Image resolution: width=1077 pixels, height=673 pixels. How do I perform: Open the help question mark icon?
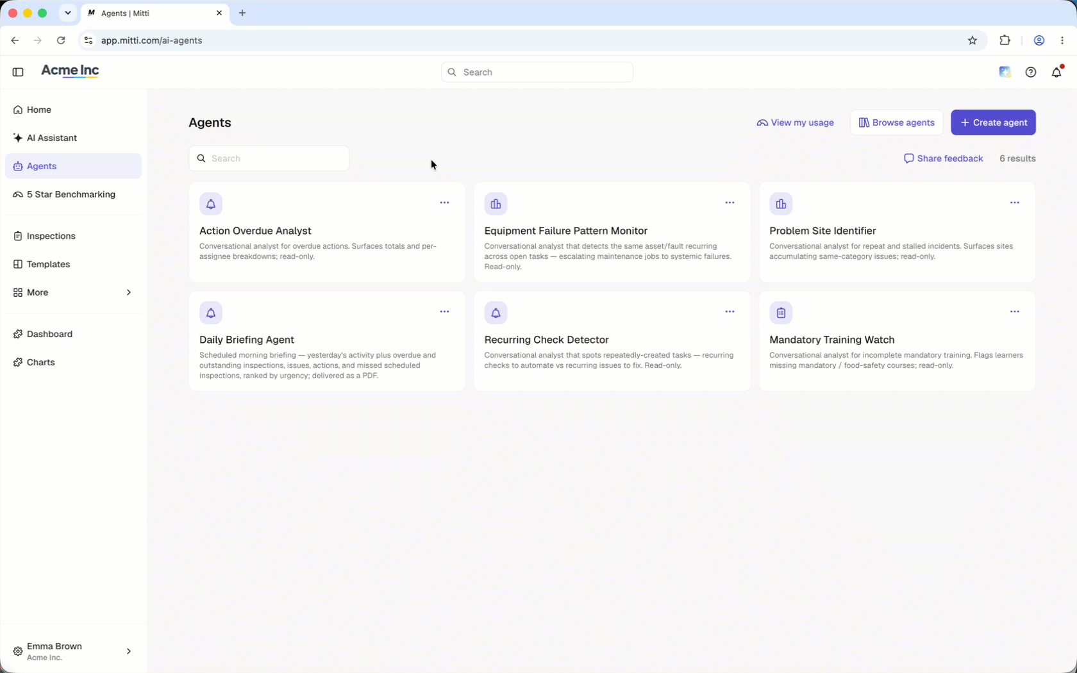click(x=1030, y=72)
